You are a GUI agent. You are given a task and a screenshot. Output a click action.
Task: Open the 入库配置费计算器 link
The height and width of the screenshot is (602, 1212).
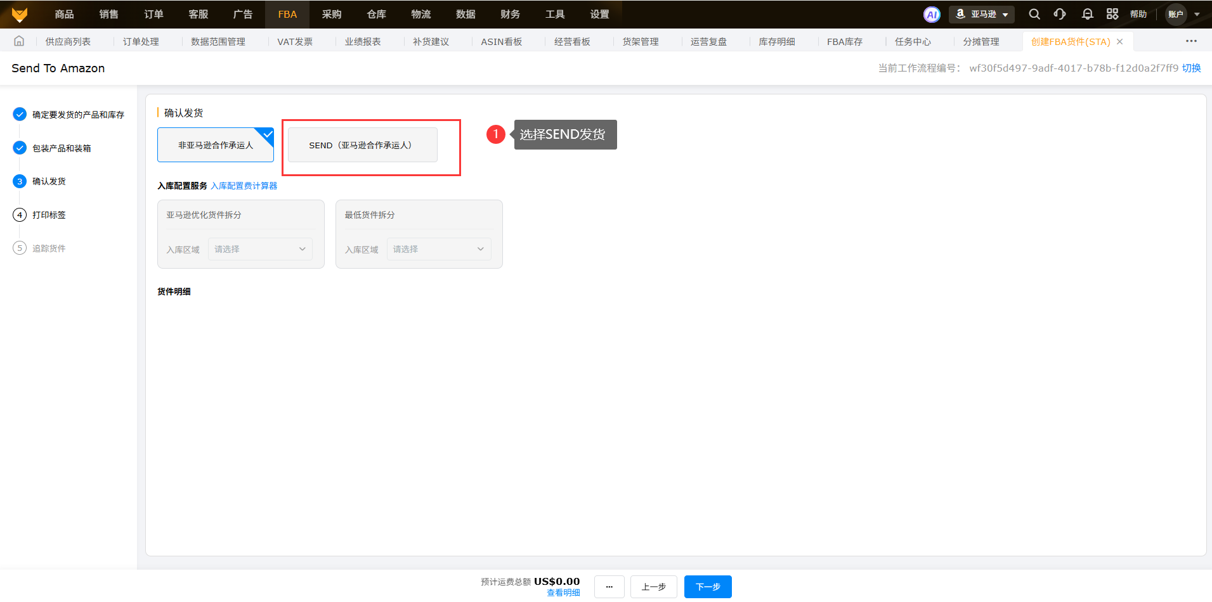[x=244, y=186]
